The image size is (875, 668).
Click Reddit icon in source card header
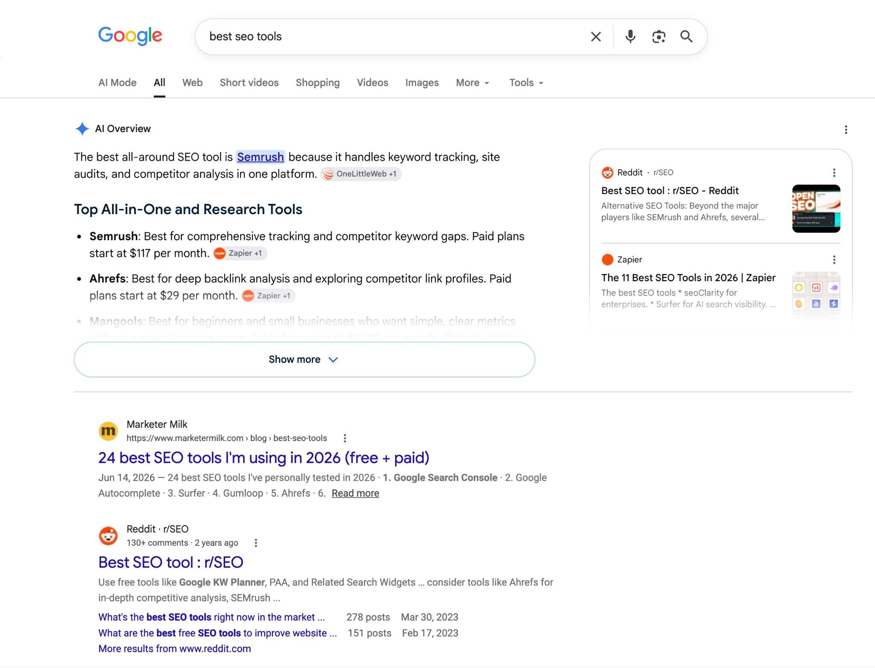click(x=607, y=173)
